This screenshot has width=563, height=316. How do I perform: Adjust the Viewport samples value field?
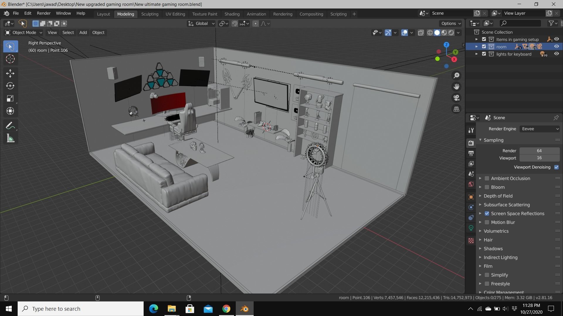tap(540, 158)
